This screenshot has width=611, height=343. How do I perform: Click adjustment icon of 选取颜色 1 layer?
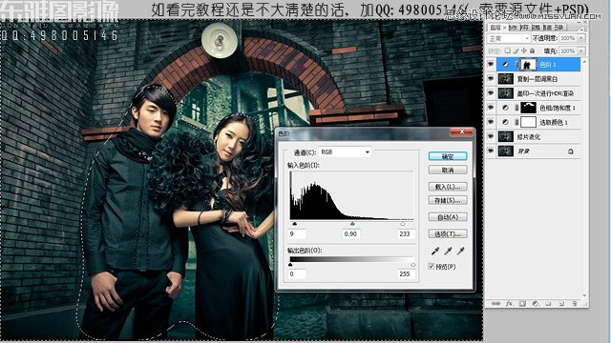(x=505, y=122)
